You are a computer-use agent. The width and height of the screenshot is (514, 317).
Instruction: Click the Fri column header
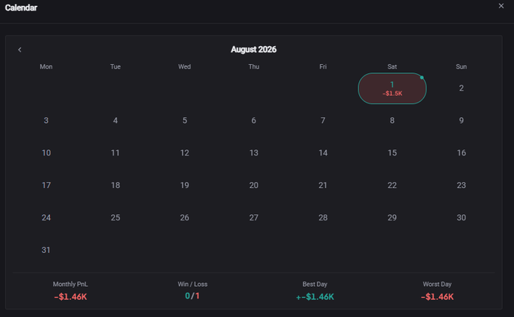coord(323,67)
